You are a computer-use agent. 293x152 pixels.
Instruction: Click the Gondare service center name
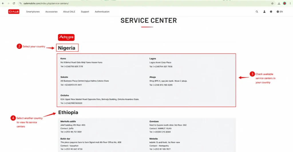[x=154, y=121]
